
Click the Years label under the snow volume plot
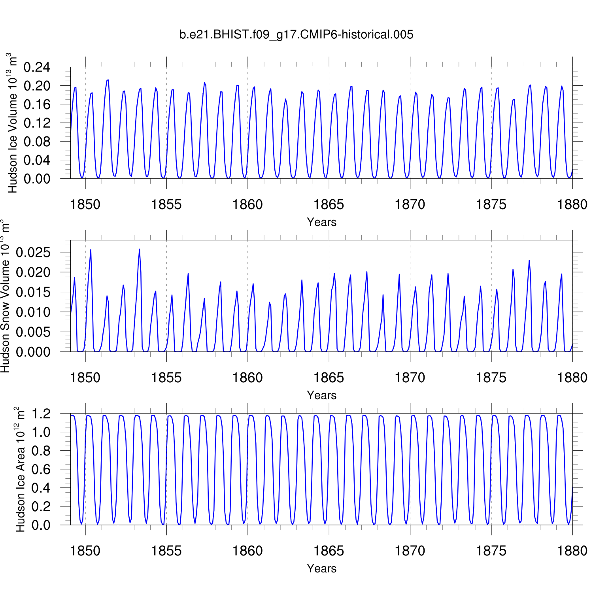[x=321, y=395]
